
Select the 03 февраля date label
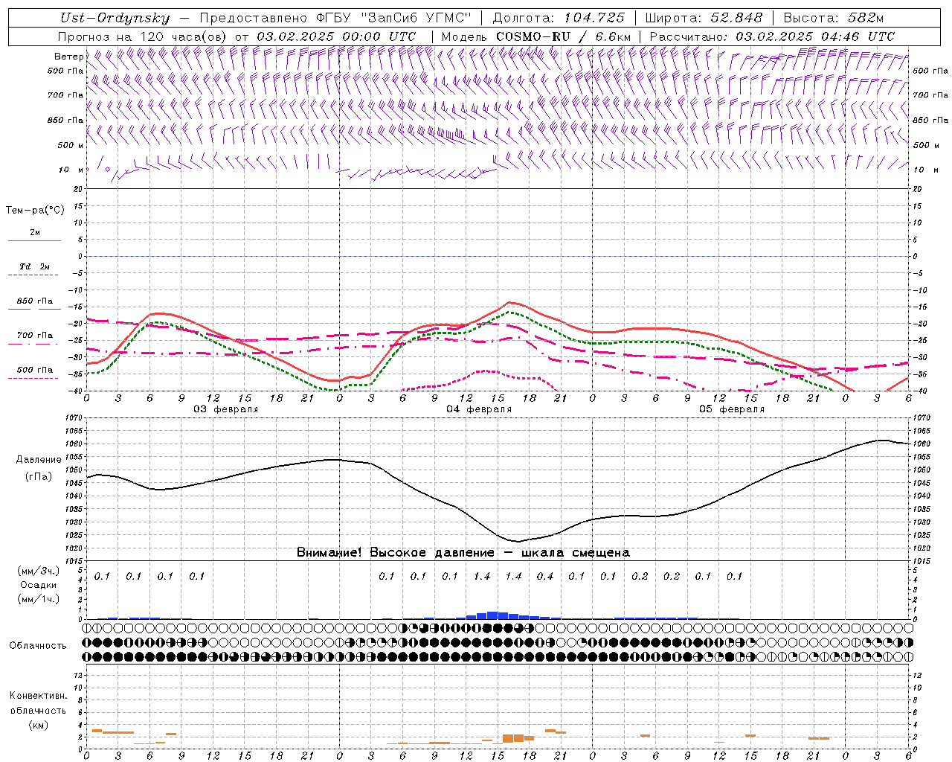pyautogui.click(x=226, y=409)
